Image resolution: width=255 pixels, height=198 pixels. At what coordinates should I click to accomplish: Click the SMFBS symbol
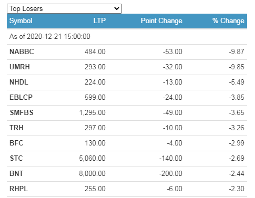[x=22, y=112]
